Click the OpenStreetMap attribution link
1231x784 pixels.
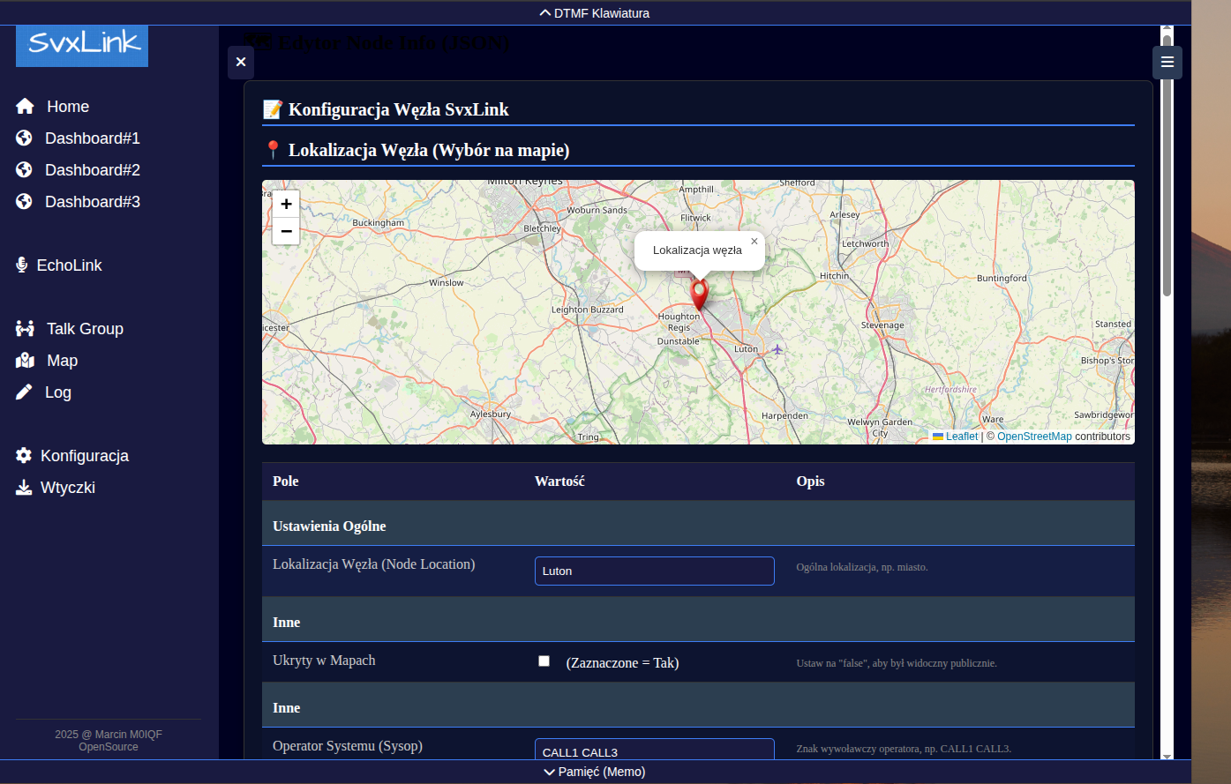click(x=1034, y=437)
